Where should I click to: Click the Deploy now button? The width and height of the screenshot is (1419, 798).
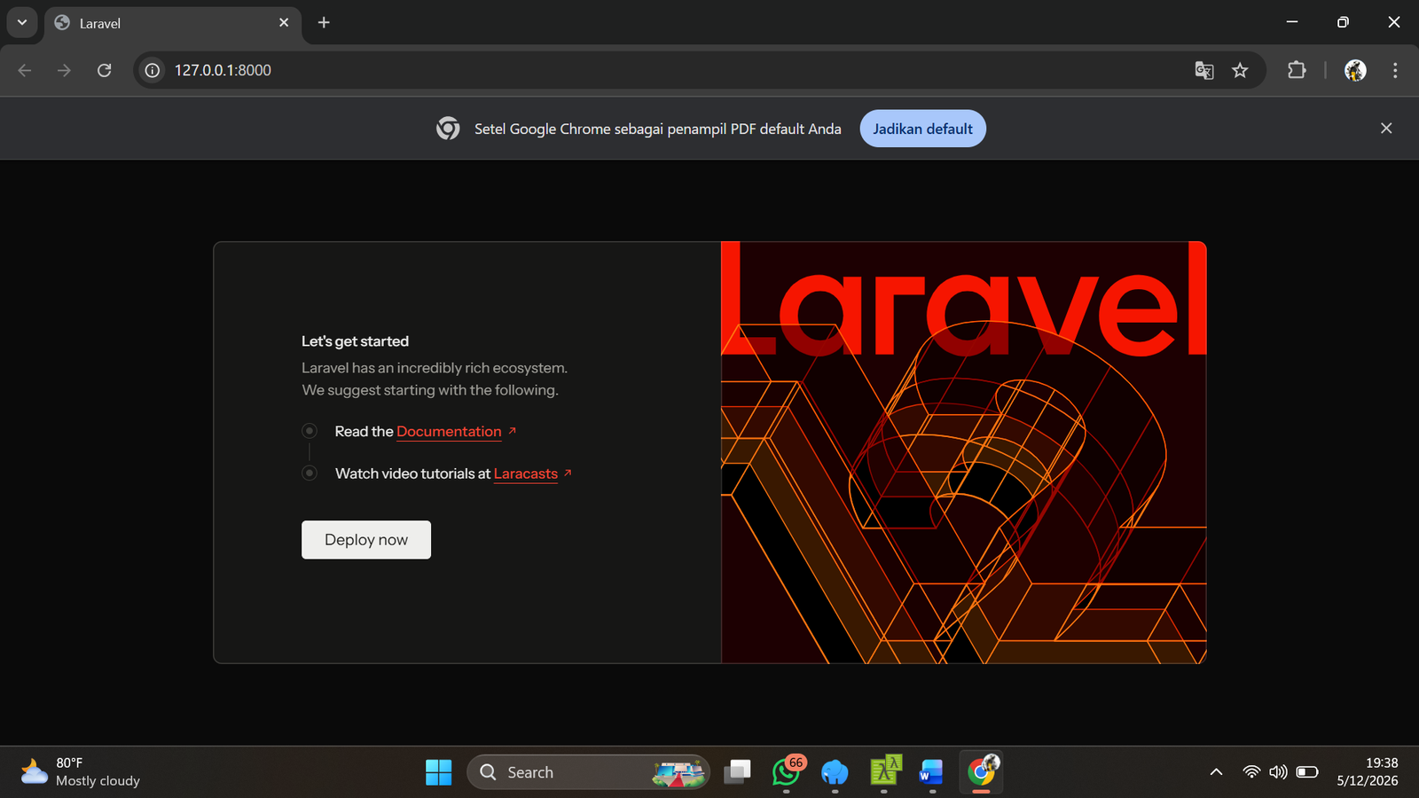[366, 540]
